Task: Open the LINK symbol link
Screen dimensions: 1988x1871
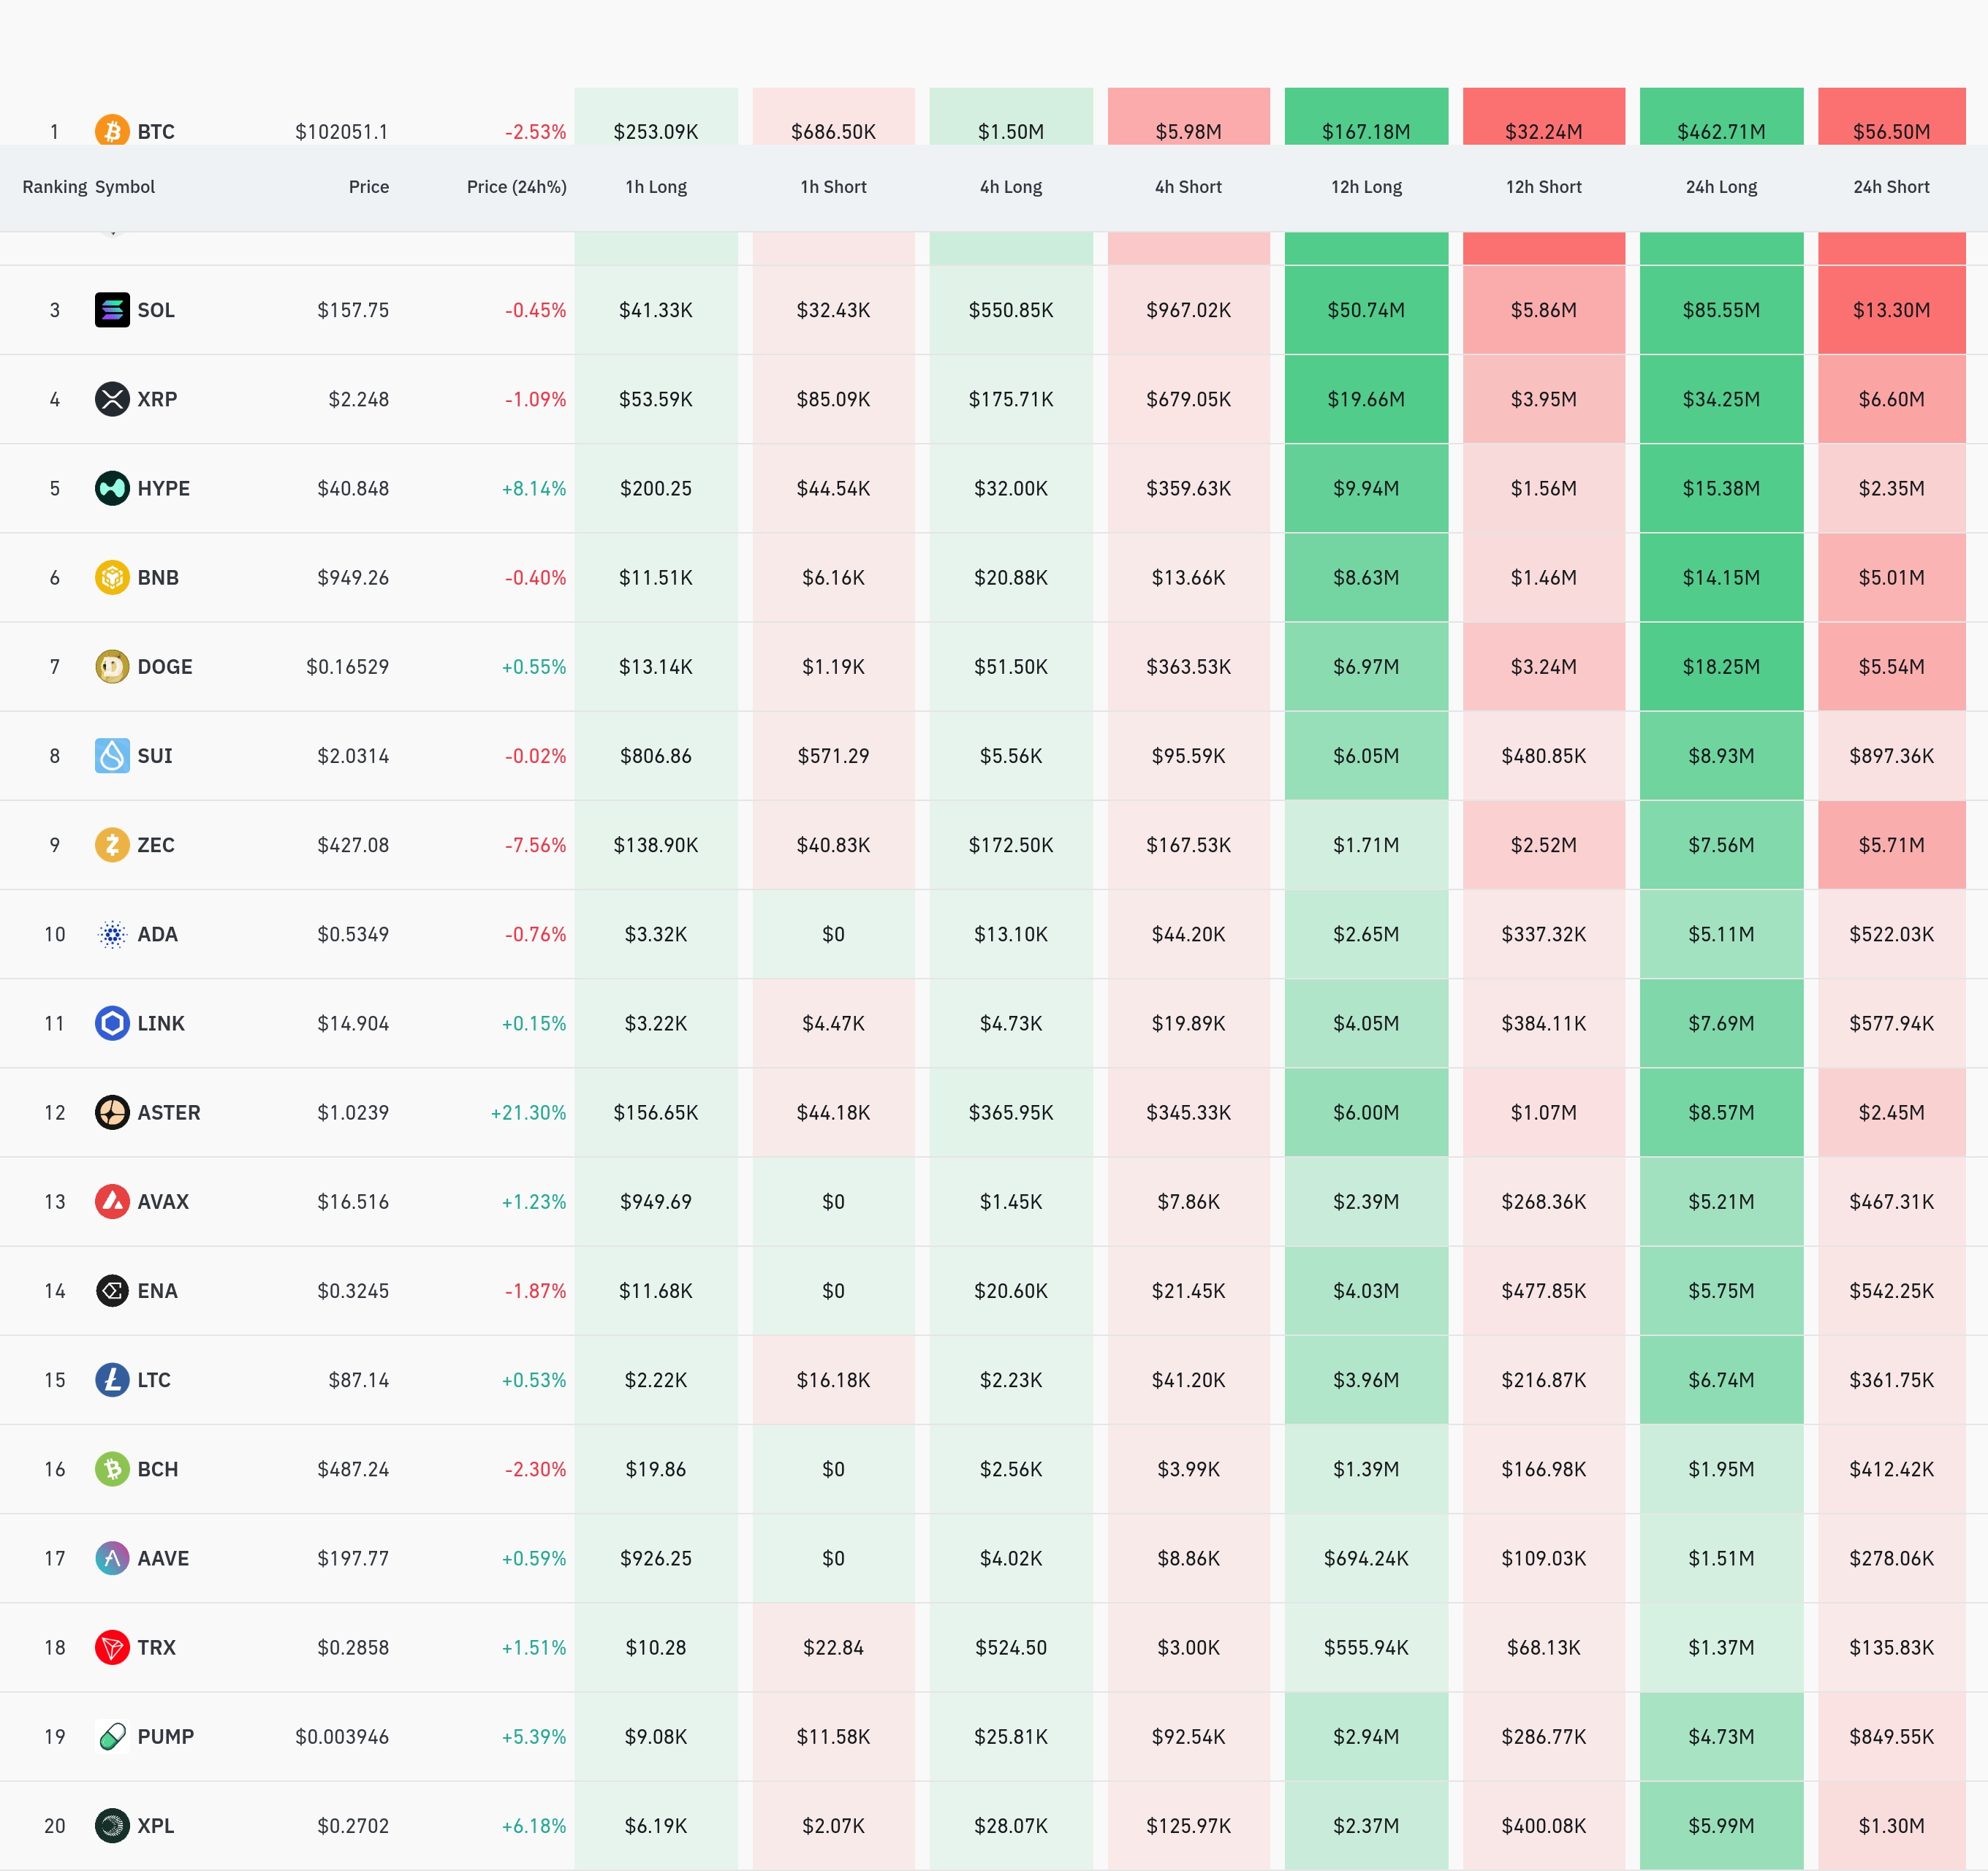Action: coord(160,1023)
